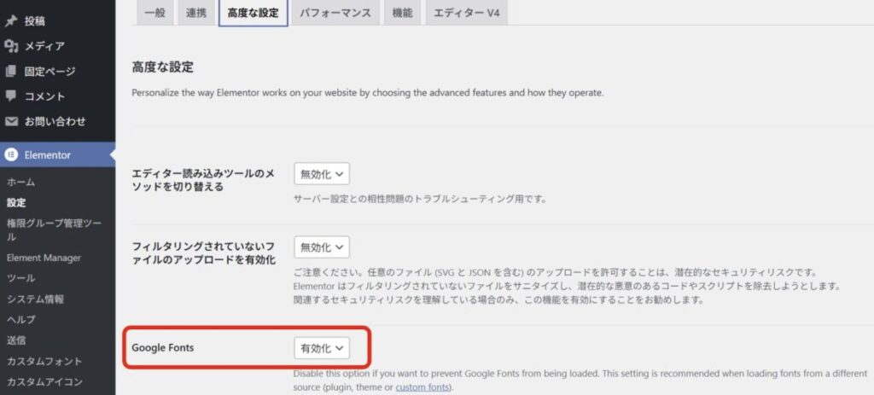The image size is (874, 395).
Task: Expand the unfiltered file upload dropdown
Action: [x=321, y=247]
